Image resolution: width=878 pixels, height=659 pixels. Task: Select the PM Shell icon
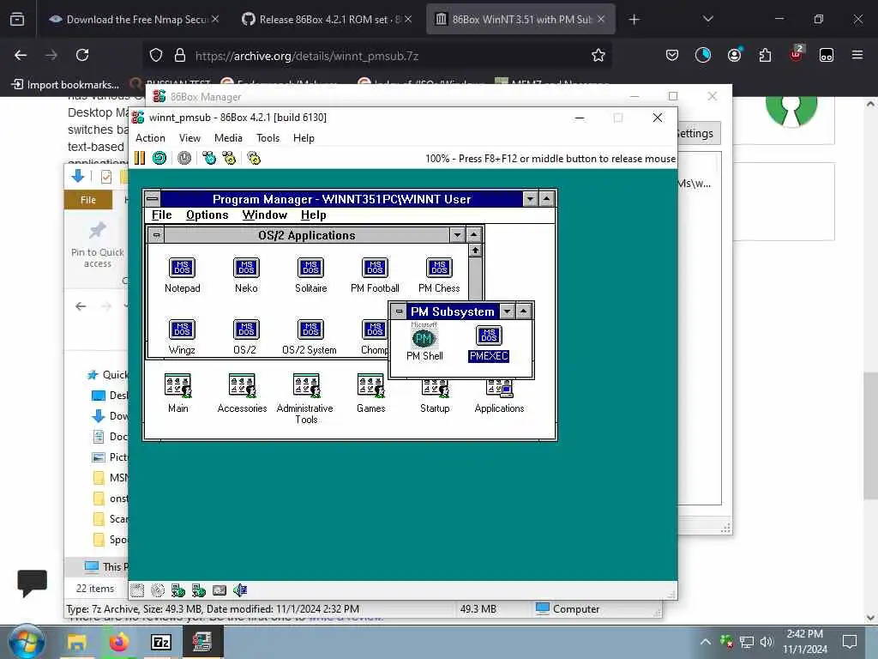point(424,342)
